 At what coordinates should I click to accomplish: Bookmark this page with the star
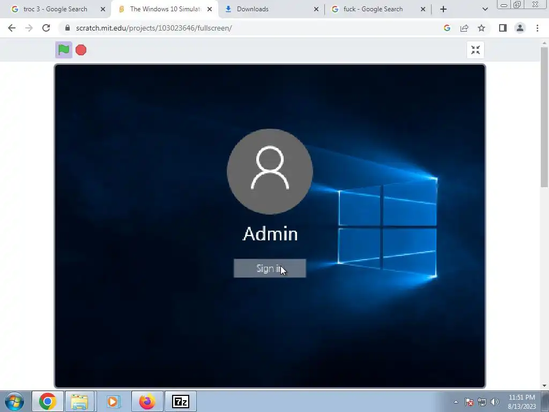point(481,28)
